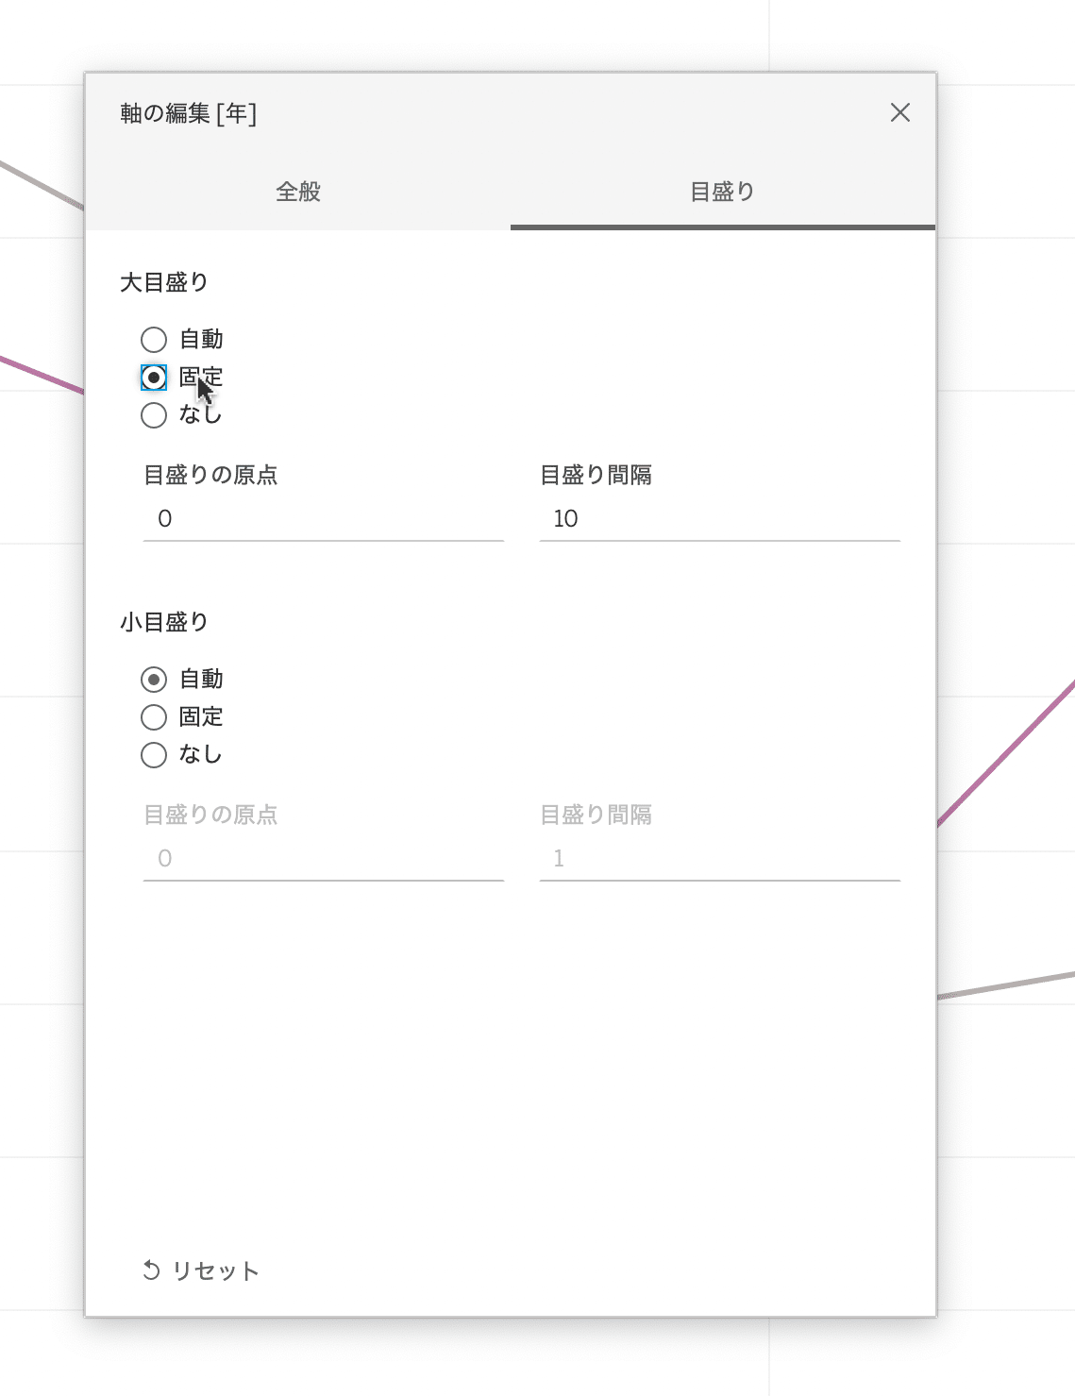The width and height of the screenshot is (1075, 1396).
Task: Close the 軸の編集 dialog
Action: [900, 113]
